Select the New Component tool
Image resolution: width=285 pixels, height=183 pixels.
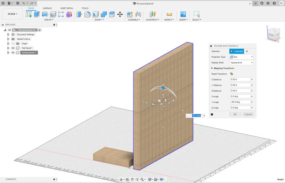click(130, 14)
